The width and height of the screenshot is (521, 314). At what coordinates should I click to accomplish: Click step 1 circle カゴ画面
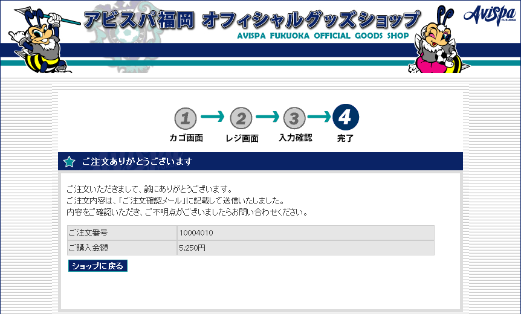pyautogui.click(x=186, y=118)
